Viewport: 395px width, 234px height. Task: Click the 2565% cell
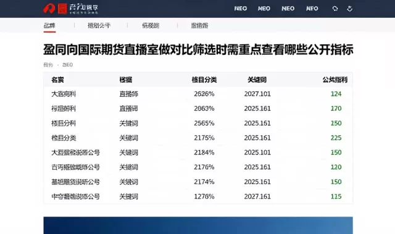point(204,123)
